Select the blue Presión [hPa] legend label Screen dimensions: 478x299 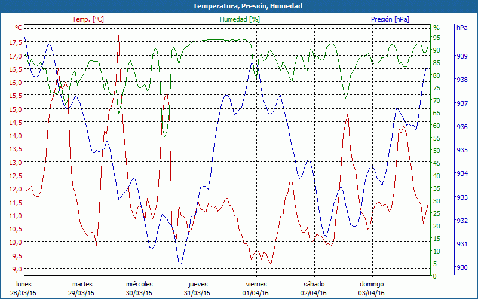pyautogui.click(x=390, y=19)
